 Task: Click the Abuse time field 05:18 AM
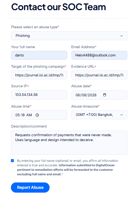point(39,115)
